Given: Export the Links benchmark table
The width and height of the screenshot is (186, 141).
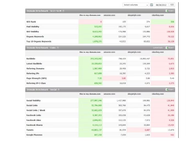Looking at the screenshot, I should pos(170,48).
